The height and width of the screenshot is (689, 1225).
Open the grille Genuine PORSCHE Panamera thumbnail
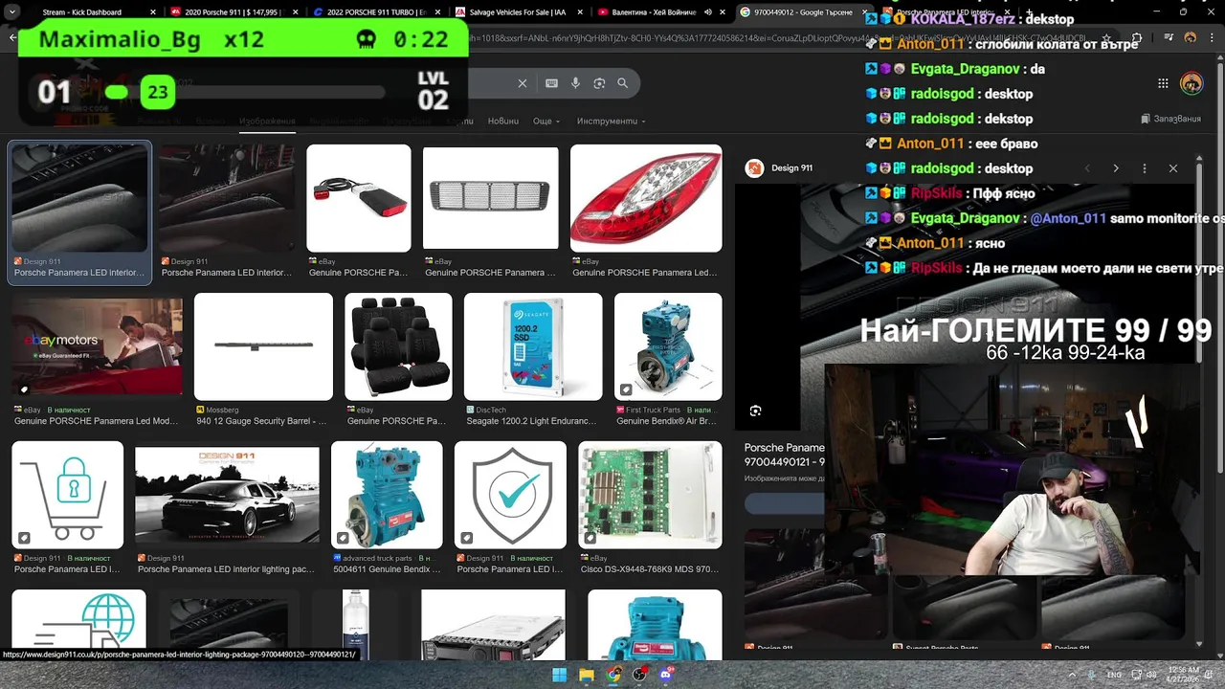click(x=491, y=197)
